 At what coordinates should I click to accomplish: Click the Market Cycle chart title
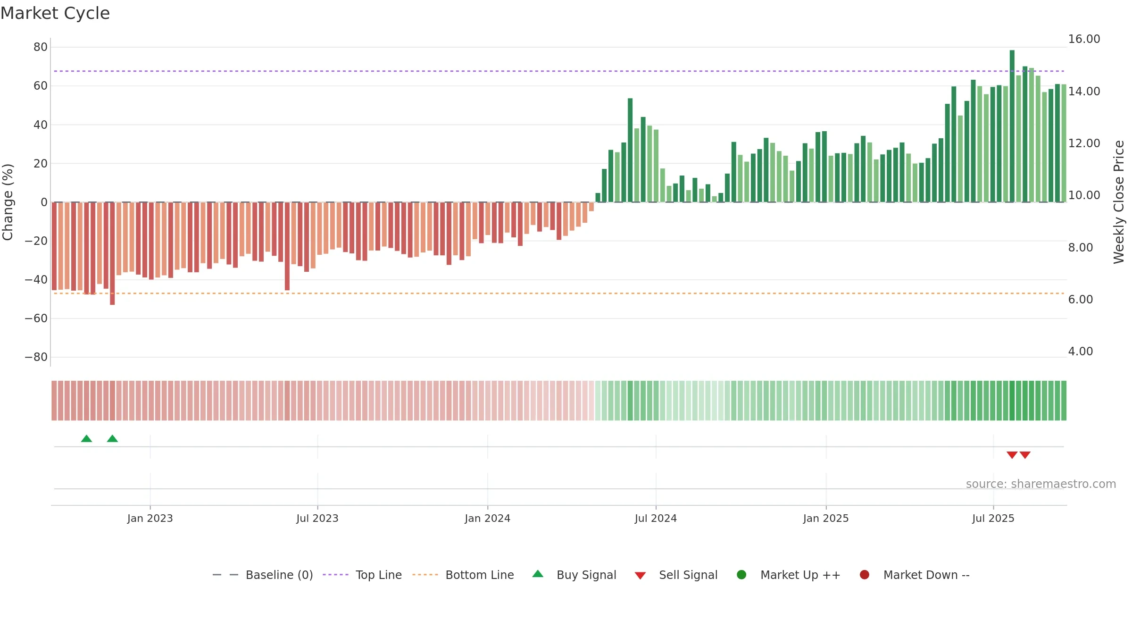55,13
